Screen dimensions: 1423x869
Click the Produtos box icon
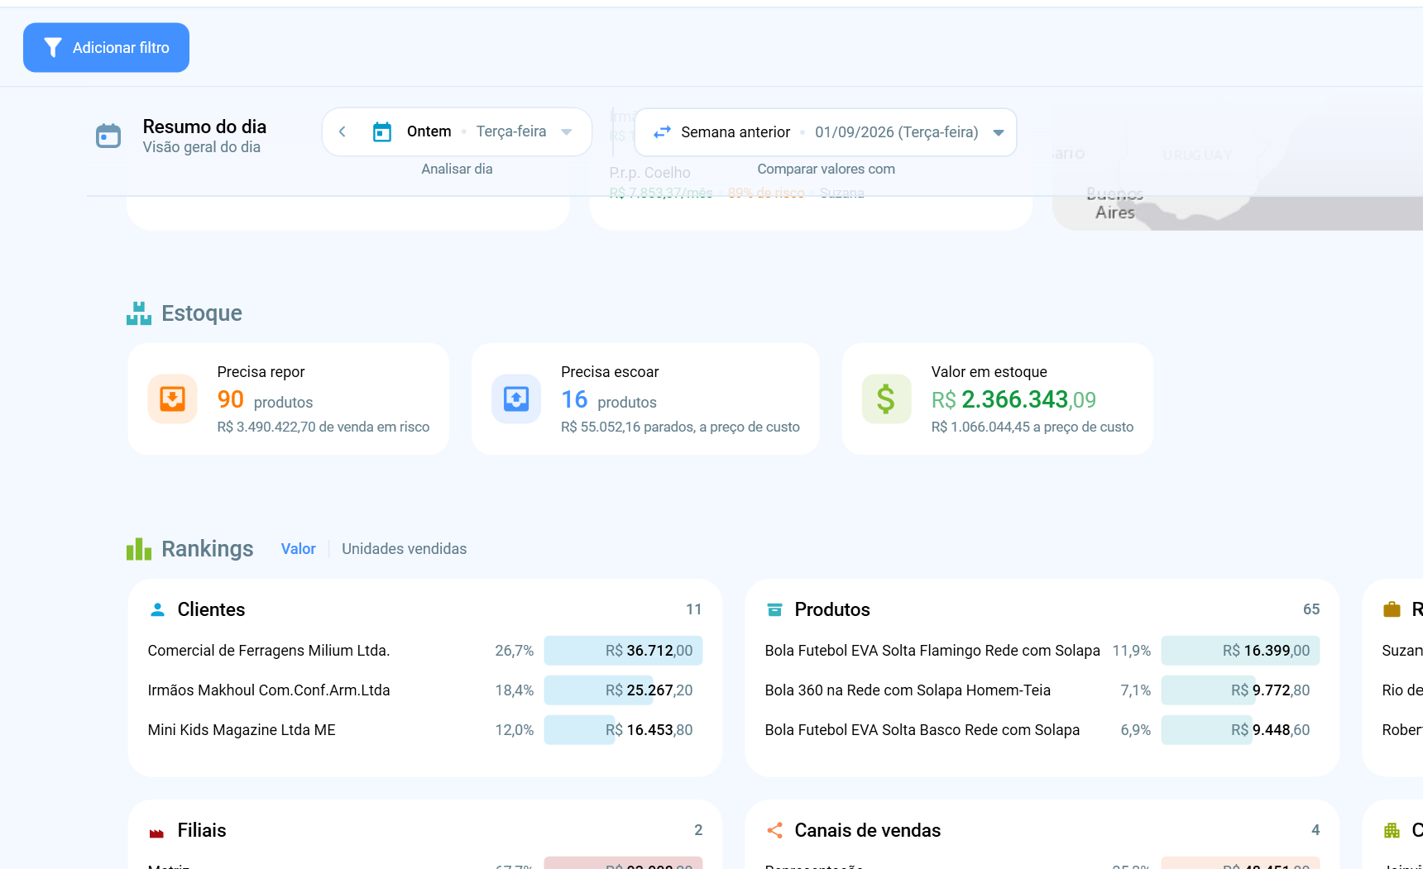[774, 609]
